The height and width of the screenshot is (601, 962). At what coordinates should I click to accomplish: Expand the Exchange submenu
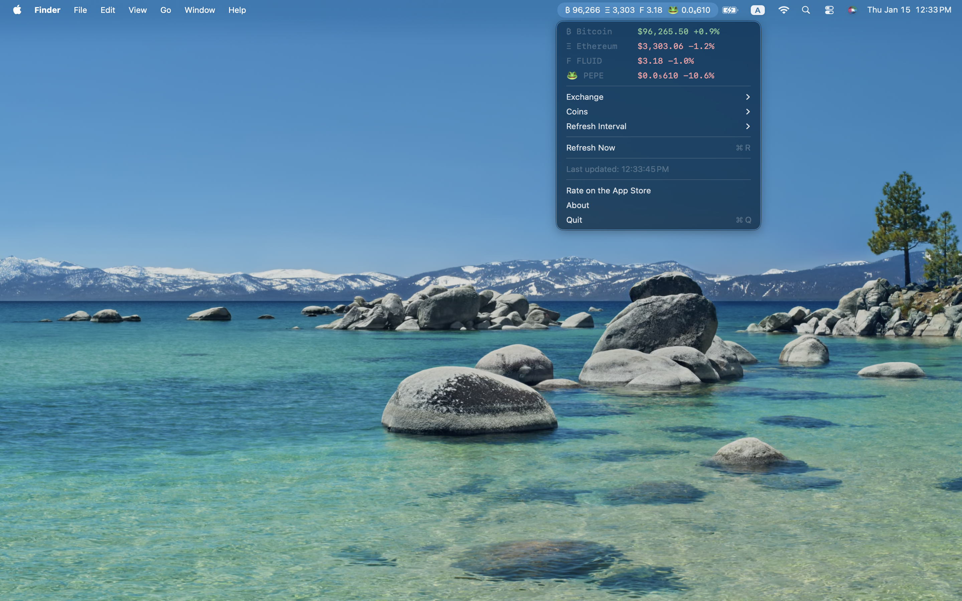(x=658, y=97)
